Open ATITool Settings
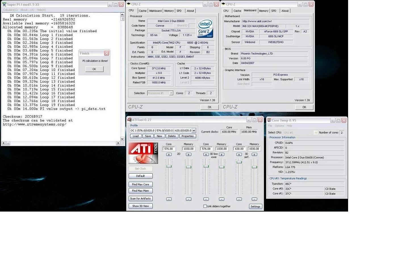The height and width of the screenshot is (255, 408). 256,206
